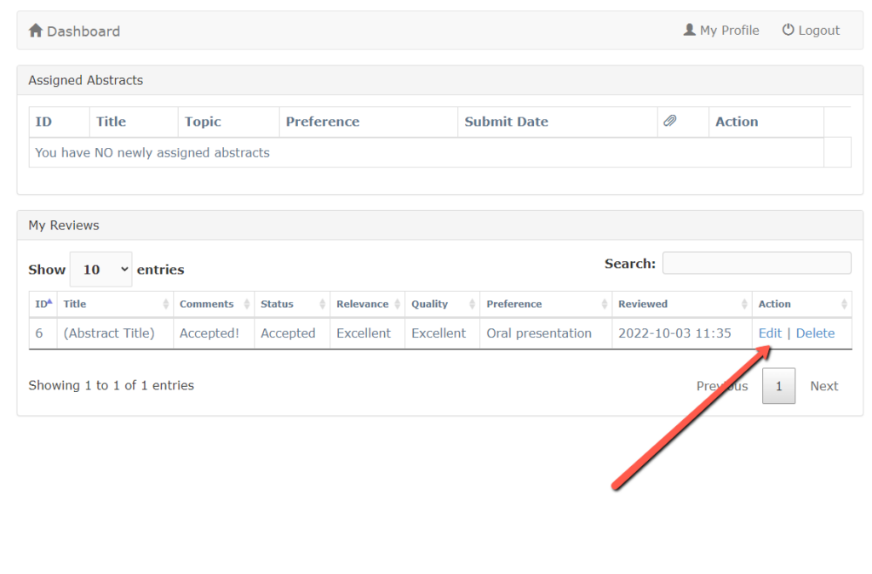Focus the My Reviews Search field

click(757, 263)
